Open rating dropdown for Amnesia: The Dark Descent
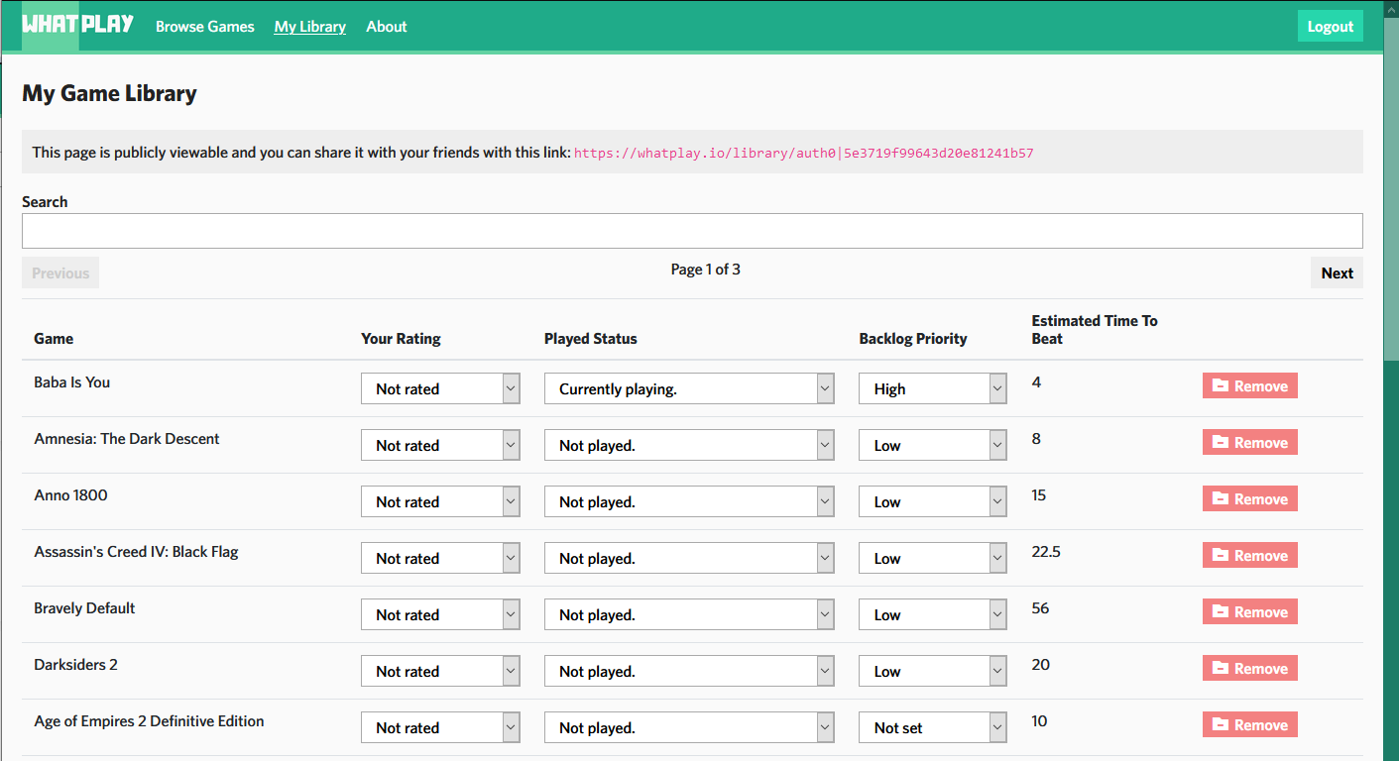Screen dimensions: 1399x761 (x=440, y=446)
